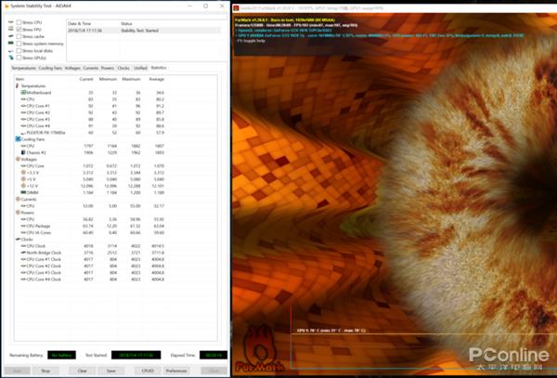Open the Preferences dialog button
This screenshot has width=557, height=378.
click(175, 370)
